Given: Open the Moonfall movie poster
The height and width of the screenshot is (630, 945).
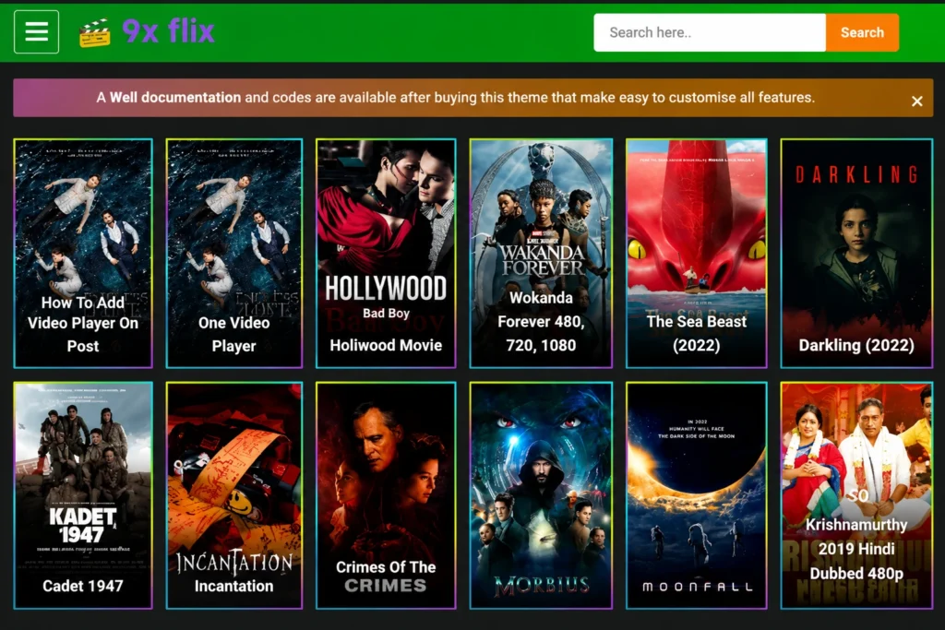Looking at the screenshot, I should [696, 495].
